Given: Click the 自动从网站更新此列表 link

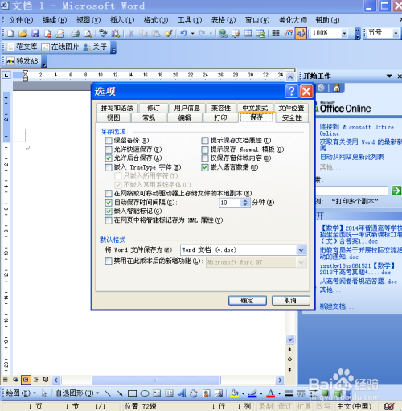Looking at the screenshot, I should [x=352, y=157].
